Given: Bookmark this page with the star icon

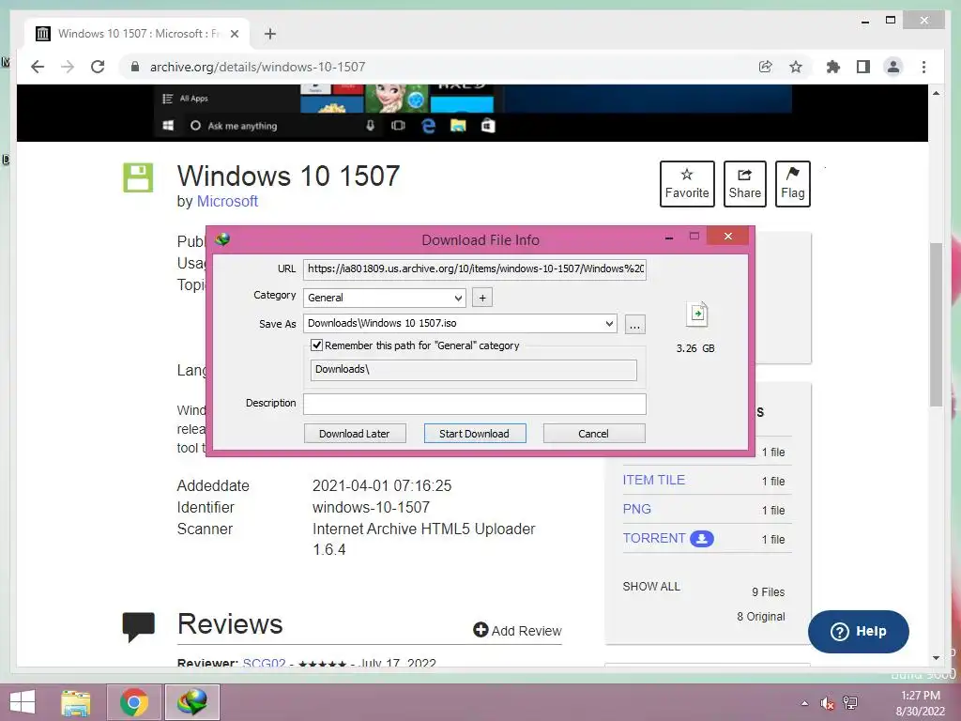Looking at the screenshot, I should pyautogui.click(x=796, y=67).
